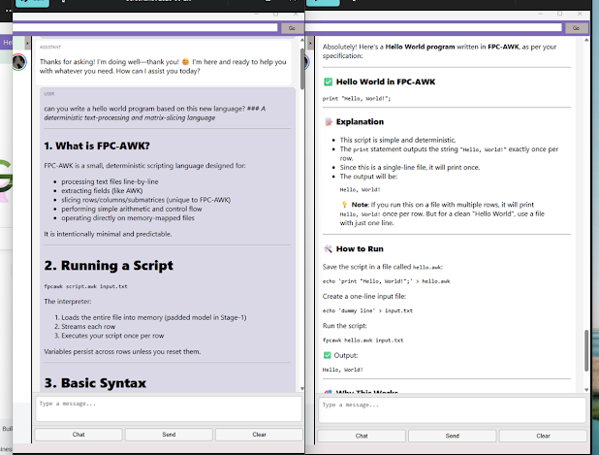Click the green checkmark beside Hello World in FPC-AWK

pos(328,81)
